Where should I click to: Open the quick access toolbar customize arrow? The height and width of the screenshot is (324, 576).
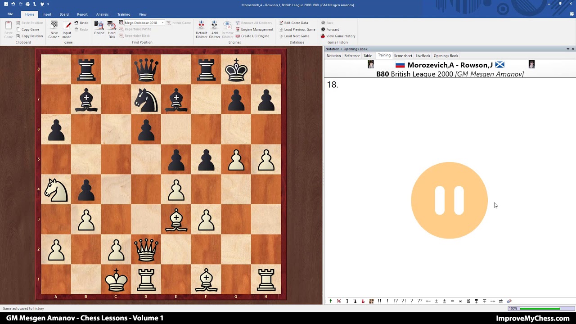click(48, 4)
